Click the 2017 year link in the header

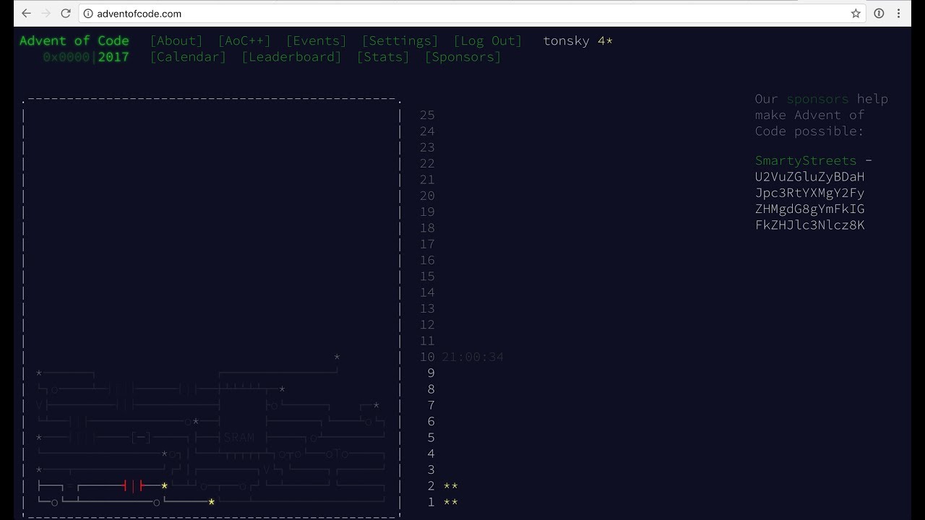113,57
